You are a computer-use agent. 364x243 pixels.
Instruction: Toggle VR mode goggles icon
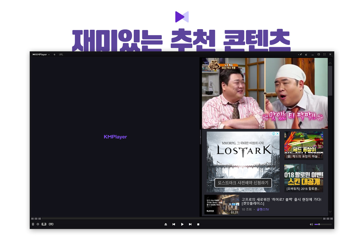[51, 224]
